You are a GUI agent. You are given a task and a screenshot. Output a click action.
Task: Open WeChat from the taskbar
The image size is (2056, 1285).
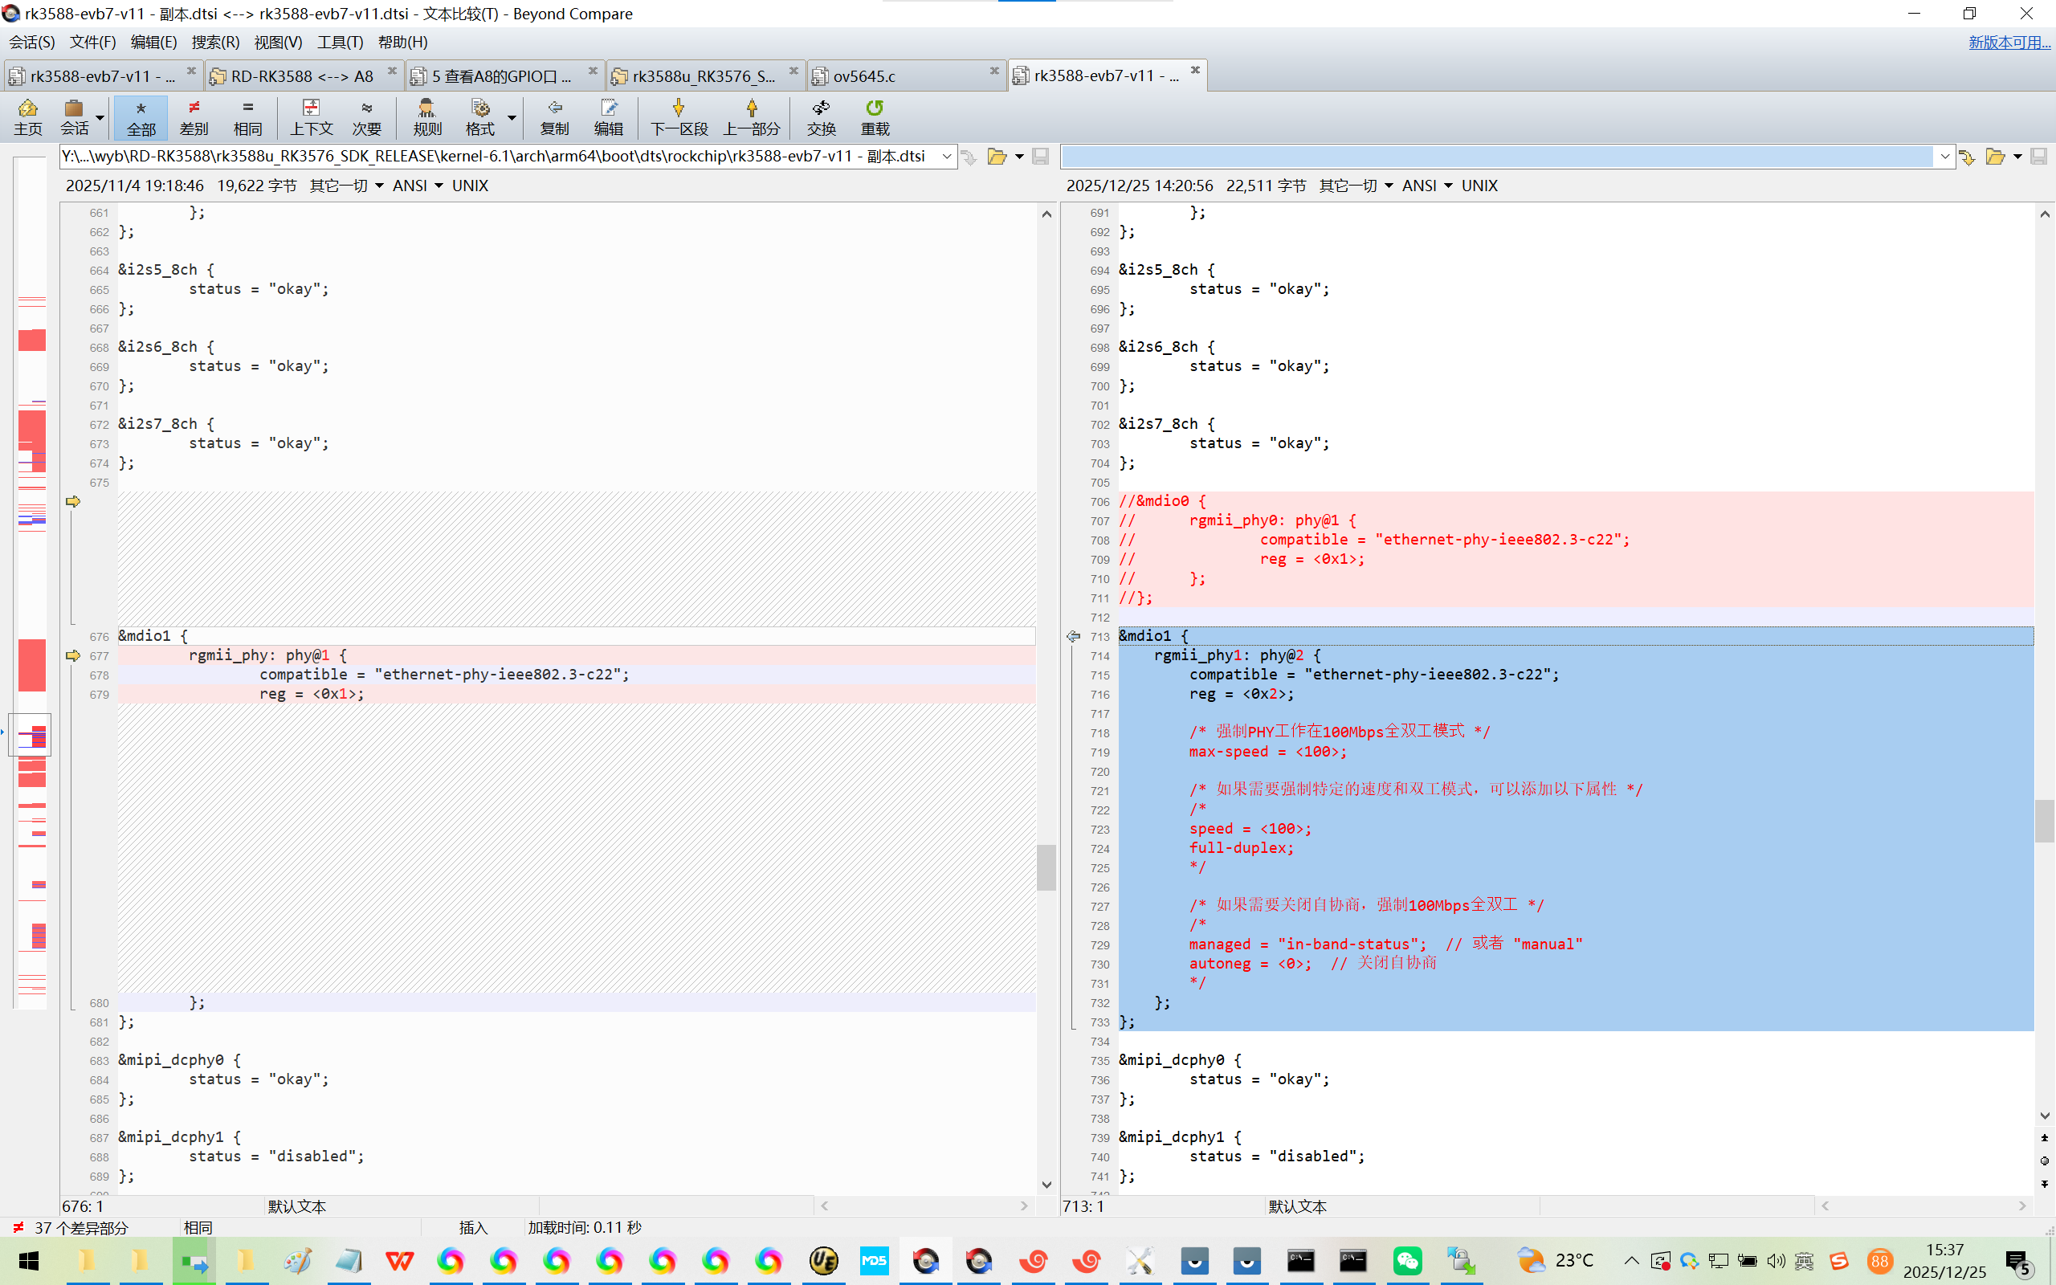[x=1407, y=1260]
